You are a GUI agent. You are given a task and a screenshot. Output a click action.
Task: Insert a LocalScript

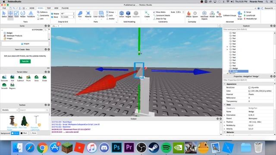pos(250,15)
